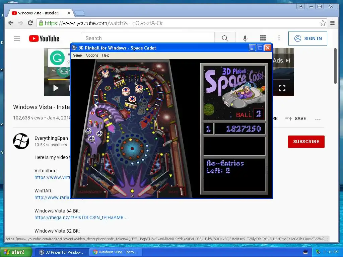Image resolution: width=343 pixels, height=257 pixels.
Task: Click the BALL 2 indicator
Action: (250, 114)
